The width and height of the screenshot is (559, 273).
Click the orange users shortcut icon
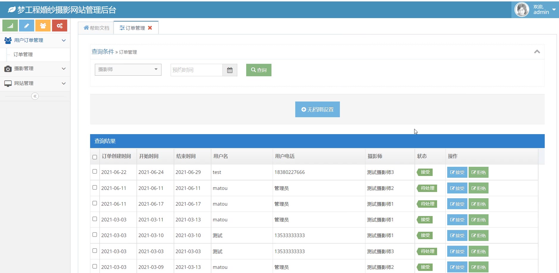coord(43,26)
